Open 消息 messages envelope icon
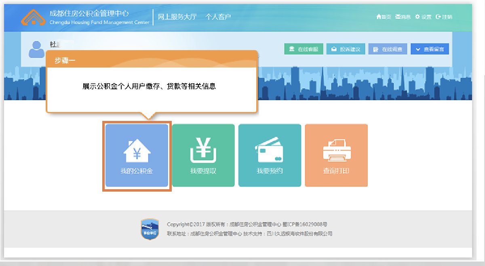485x266 pixels. 403,17
